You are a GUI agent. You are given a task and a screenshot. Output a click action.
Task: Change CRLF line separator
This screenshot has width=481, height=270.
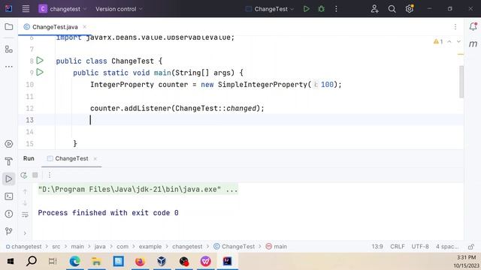[x=398, y=247]
